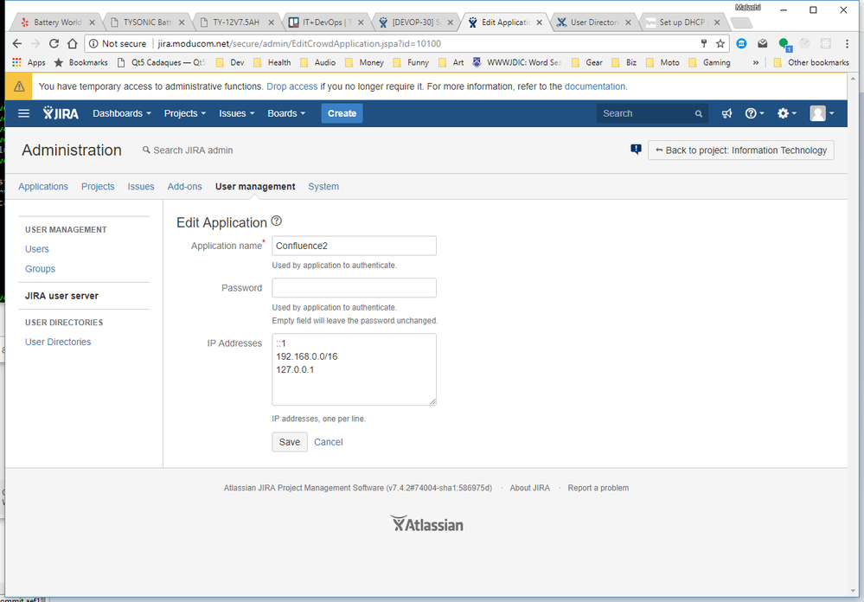Click the saved password key icon
The width and height of the screenshot is (864, 602).
(x=704, y=43)
